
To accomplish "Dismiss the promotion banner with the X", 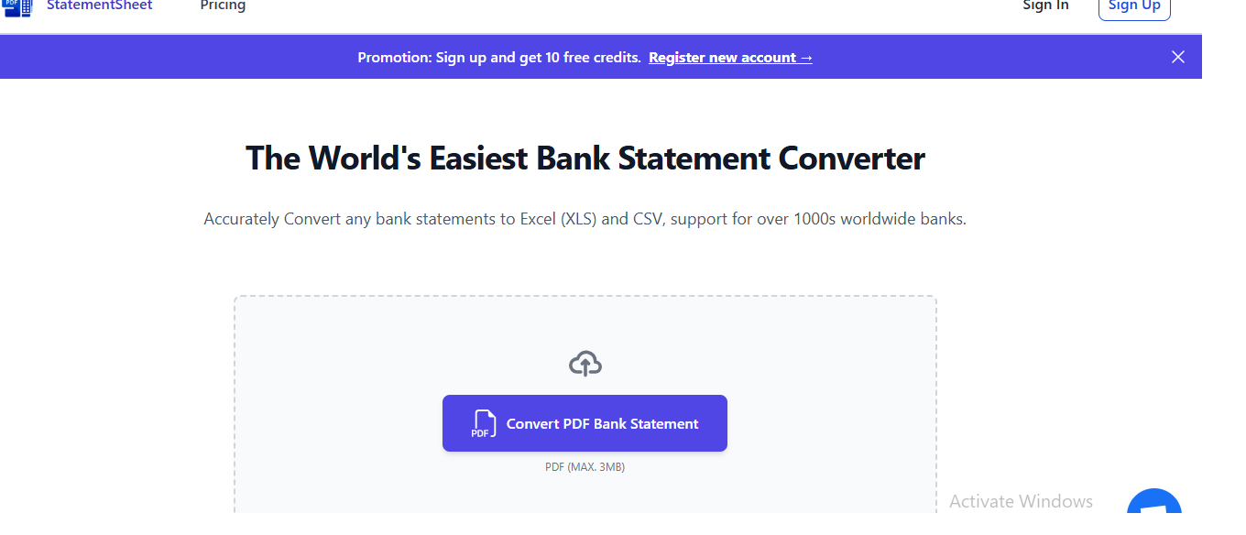I will pyautogui.click(x=1178, y=56).
